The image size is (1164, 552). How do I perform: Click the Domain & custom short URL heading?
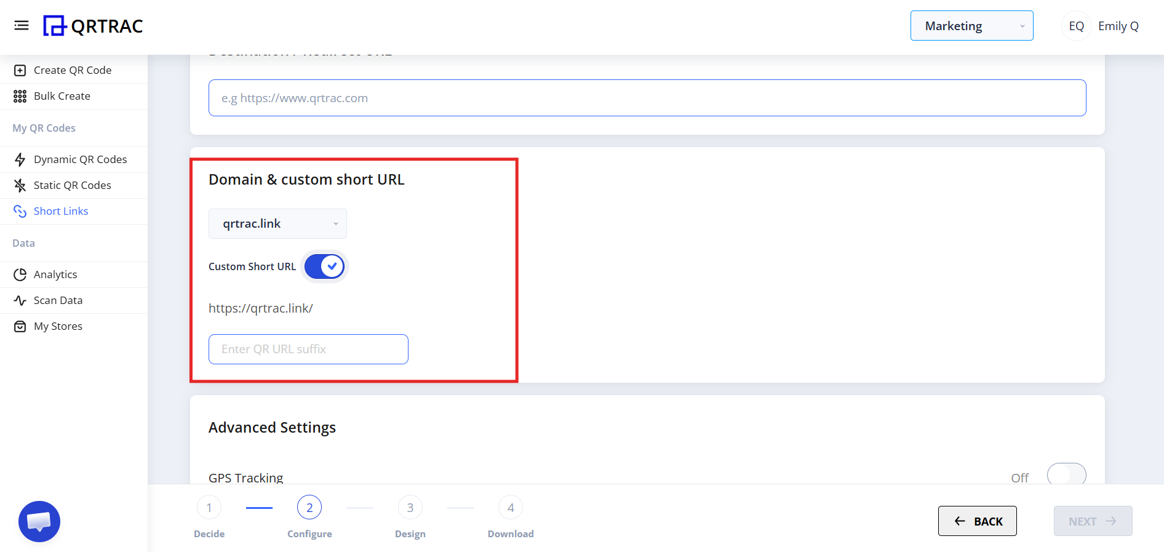click(306, 180)
